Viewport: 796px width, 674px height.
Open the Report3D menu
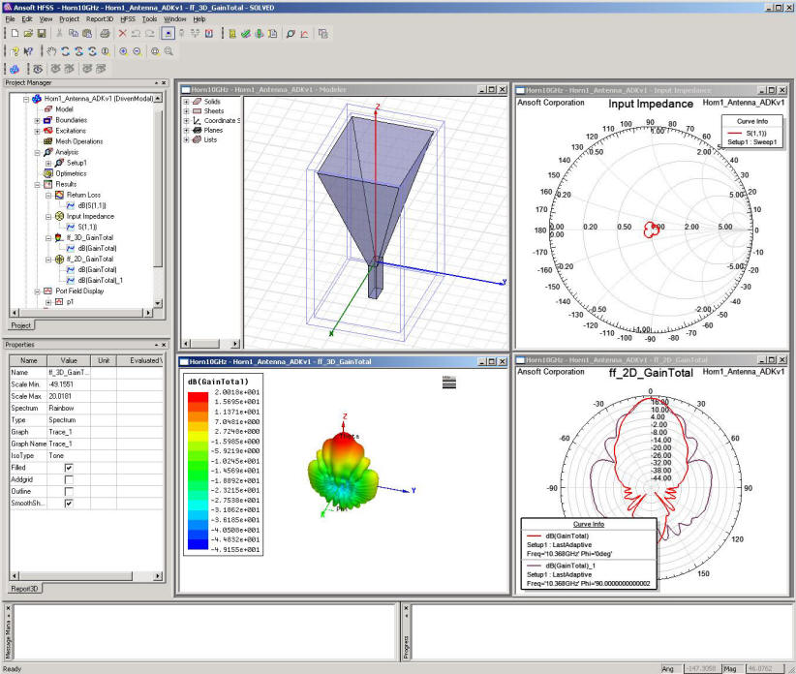100,19
